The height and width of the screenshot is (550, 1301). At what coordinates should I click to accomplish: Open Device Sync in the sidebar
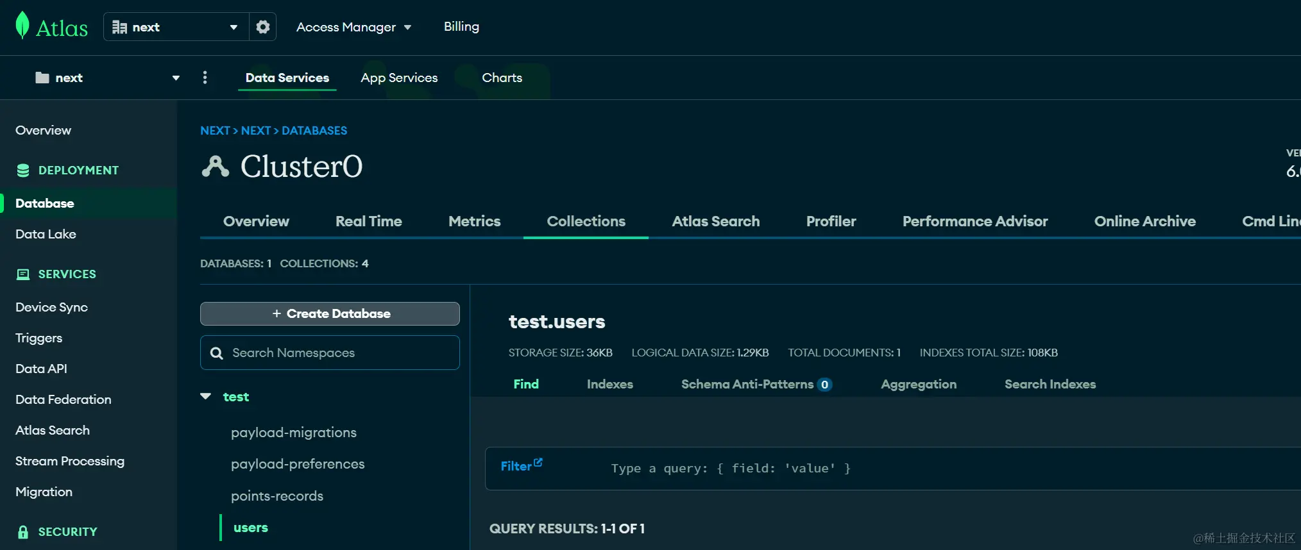[x=51, y=307]
